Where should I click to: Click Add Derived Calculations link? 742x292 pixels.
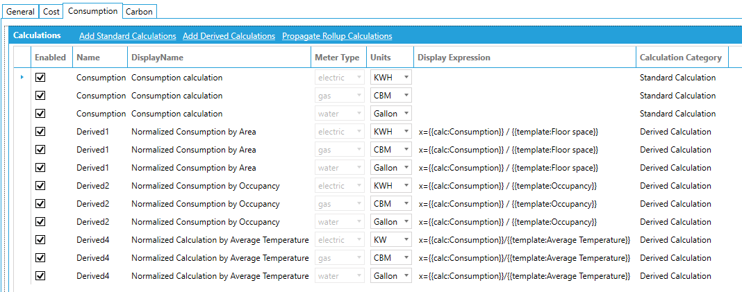(229, 36)
